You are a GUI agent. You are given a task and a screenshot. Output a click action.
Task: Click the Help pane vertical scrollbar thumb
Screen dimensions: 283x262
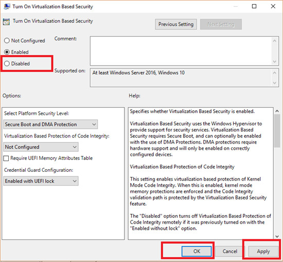point(277,131)
